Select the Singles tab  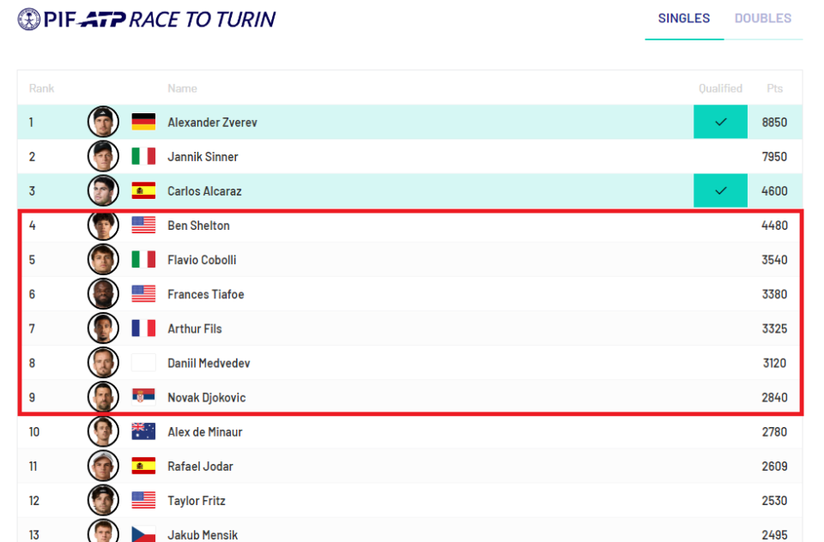pyautogui.click(x=684, y=18)
